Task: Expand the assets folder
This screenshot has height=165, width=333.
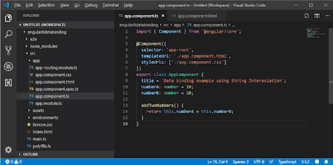Action: (29, 111)
